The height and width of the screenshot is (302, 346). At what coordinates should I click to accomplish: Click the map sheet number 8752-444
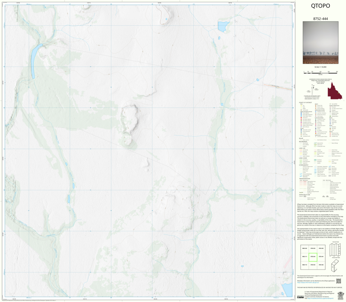(x=320, y=19)
